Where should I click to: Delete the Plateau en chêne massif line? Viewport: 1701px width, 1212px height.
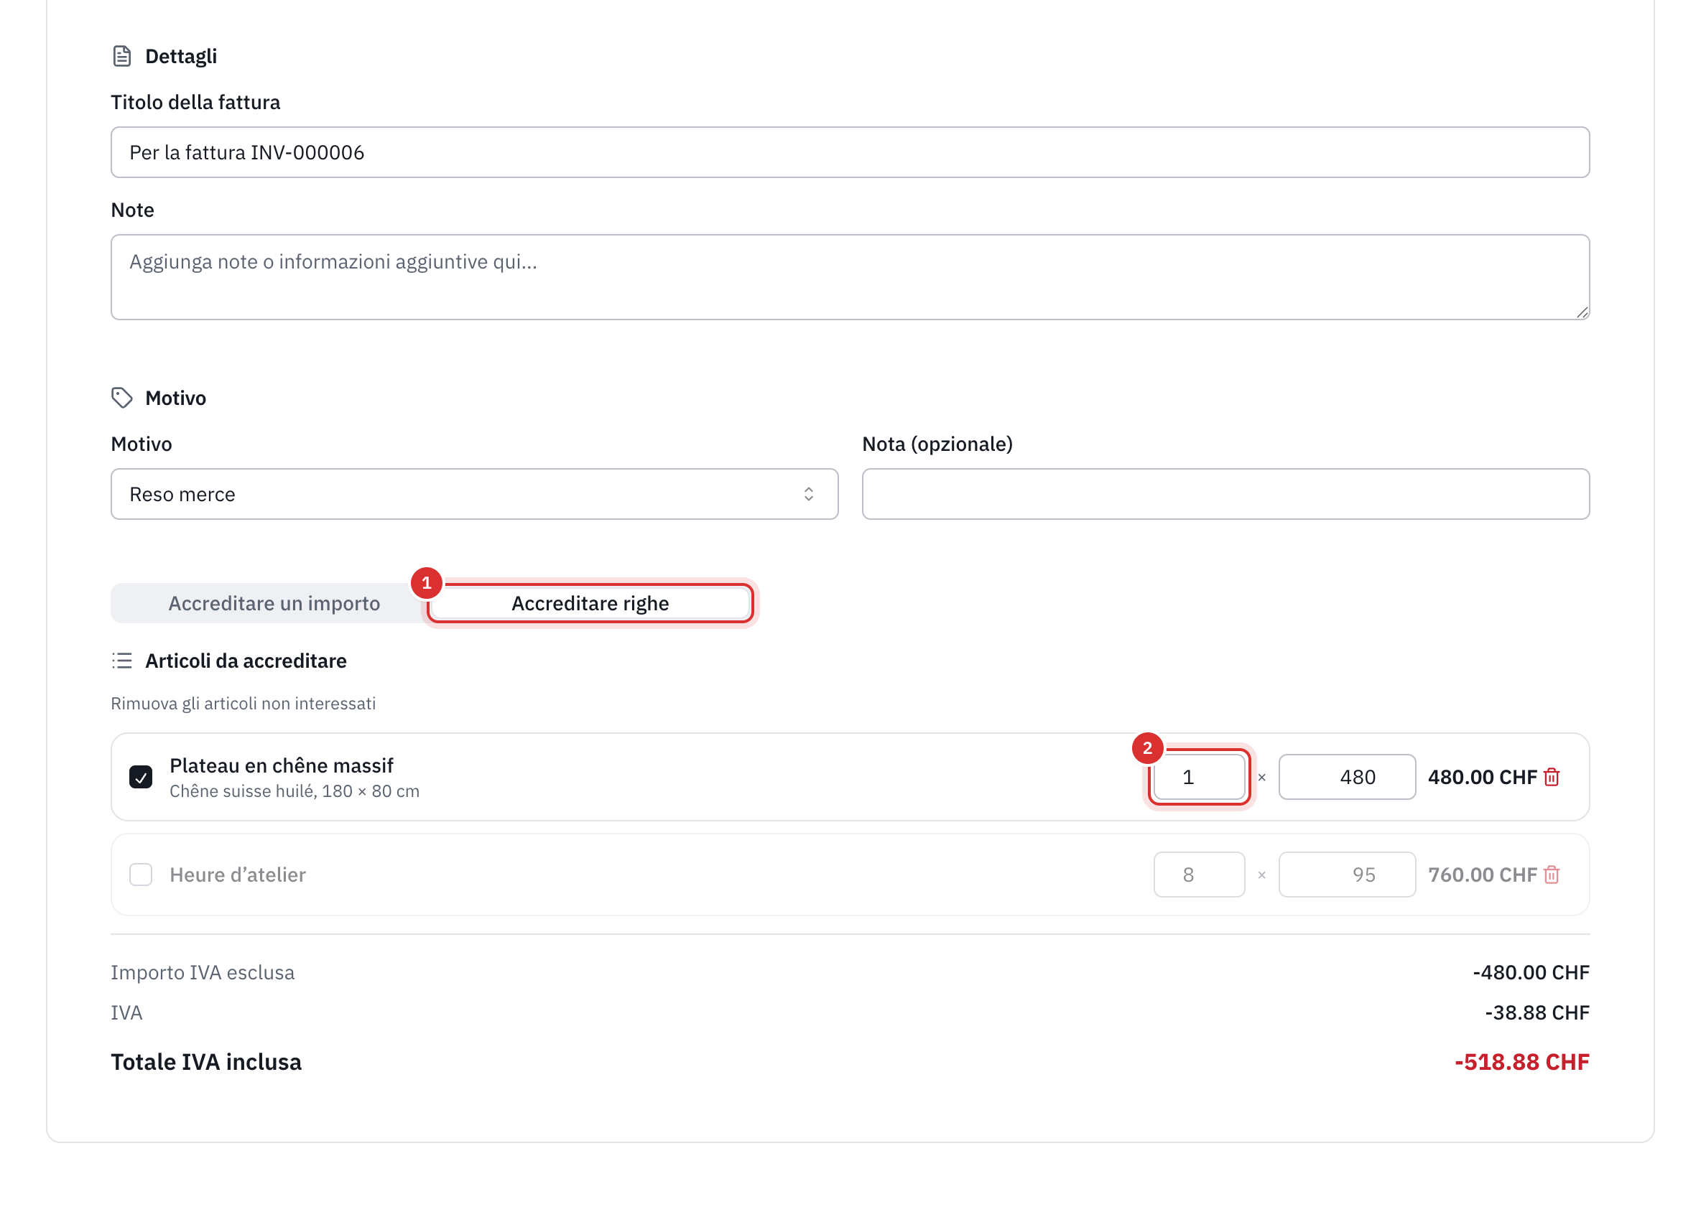[1552, 777]
